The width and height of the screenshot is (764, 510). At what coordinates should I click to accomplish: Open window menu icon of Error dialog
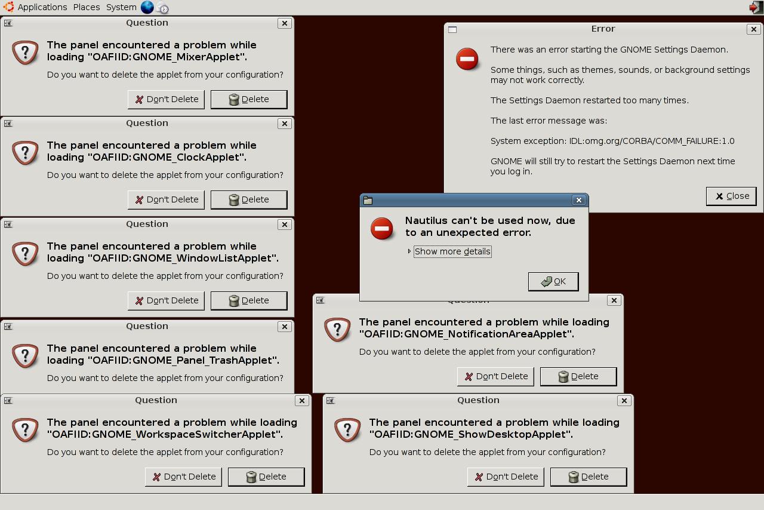coord(452,29)
